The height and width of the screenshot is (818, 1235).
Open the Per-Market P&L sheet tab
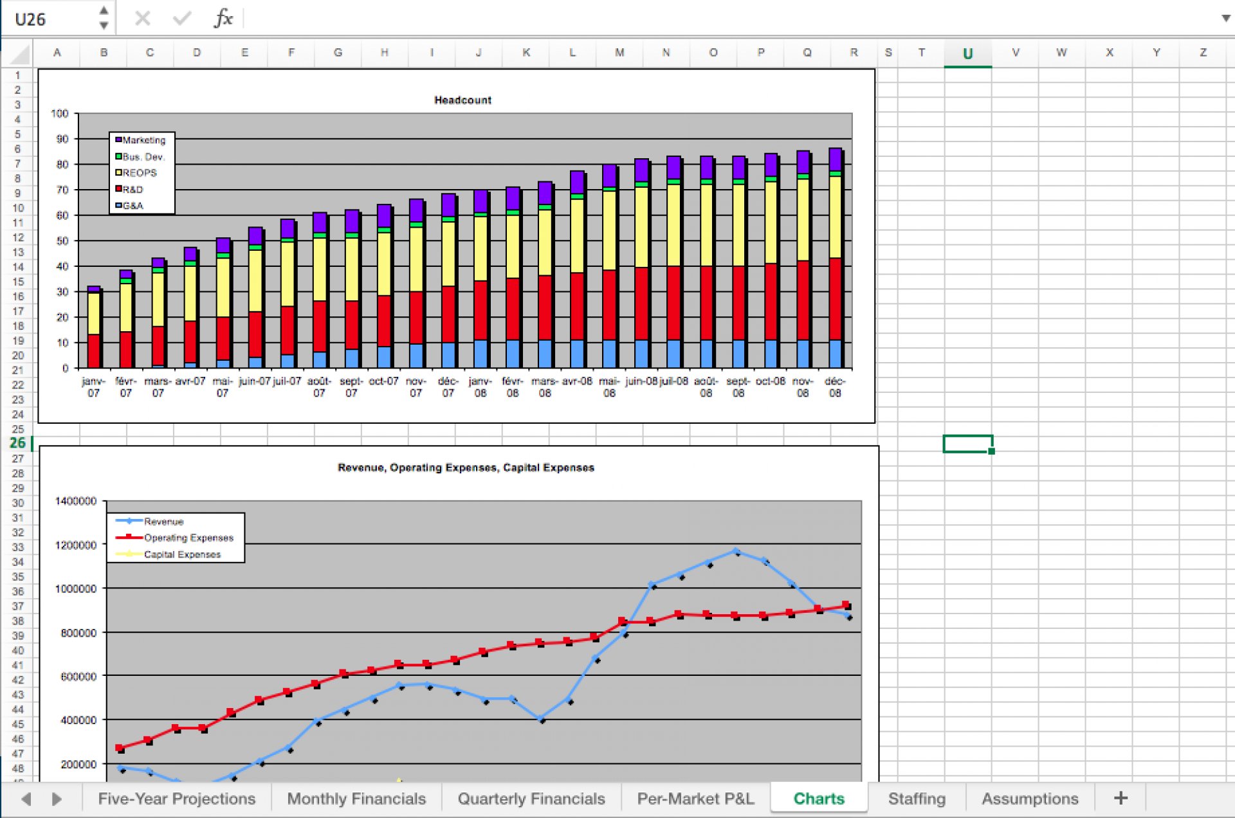[x=695, y=799]
